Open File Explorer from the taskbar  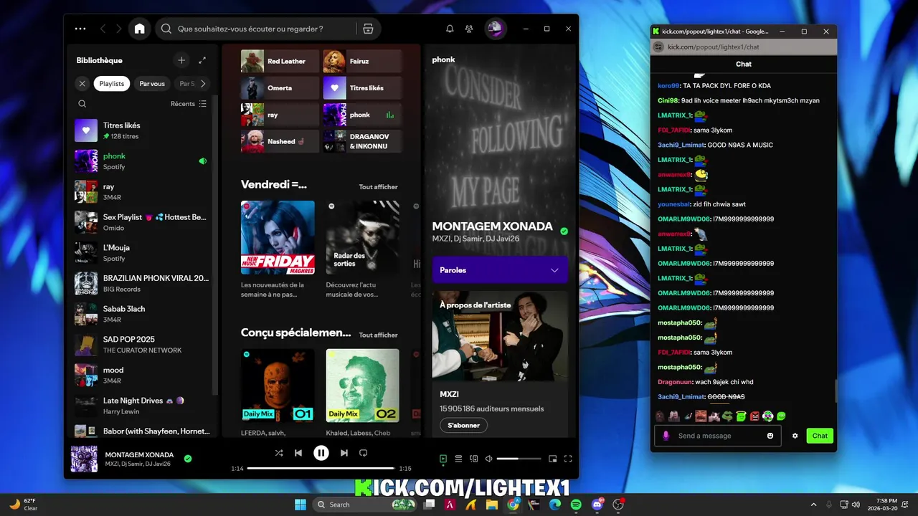492,505
